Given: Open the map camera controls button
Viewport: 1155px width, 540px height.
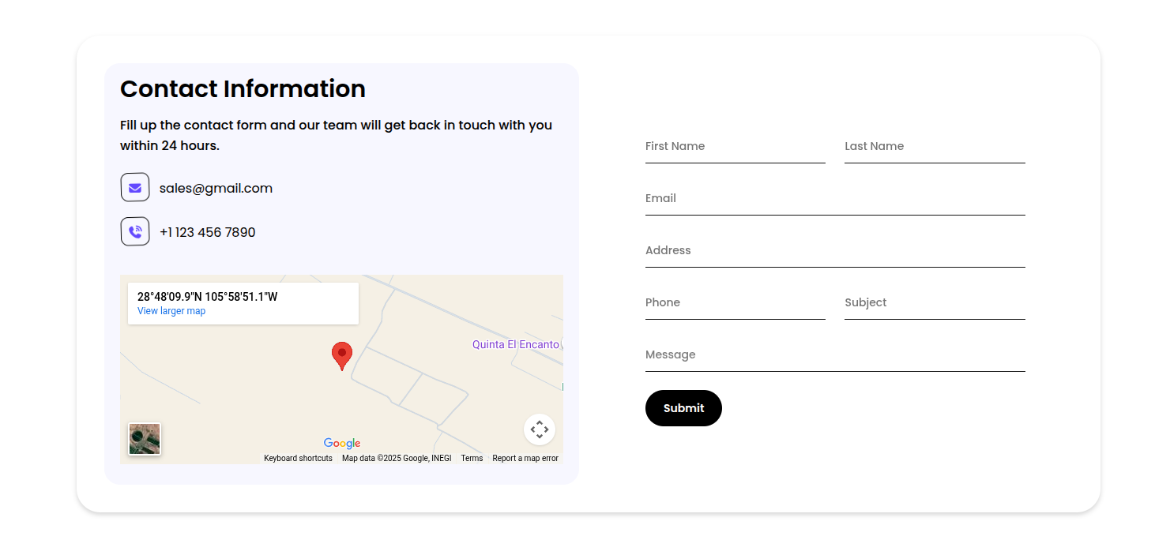Looking at the screenshot, I should coord(539,429).
